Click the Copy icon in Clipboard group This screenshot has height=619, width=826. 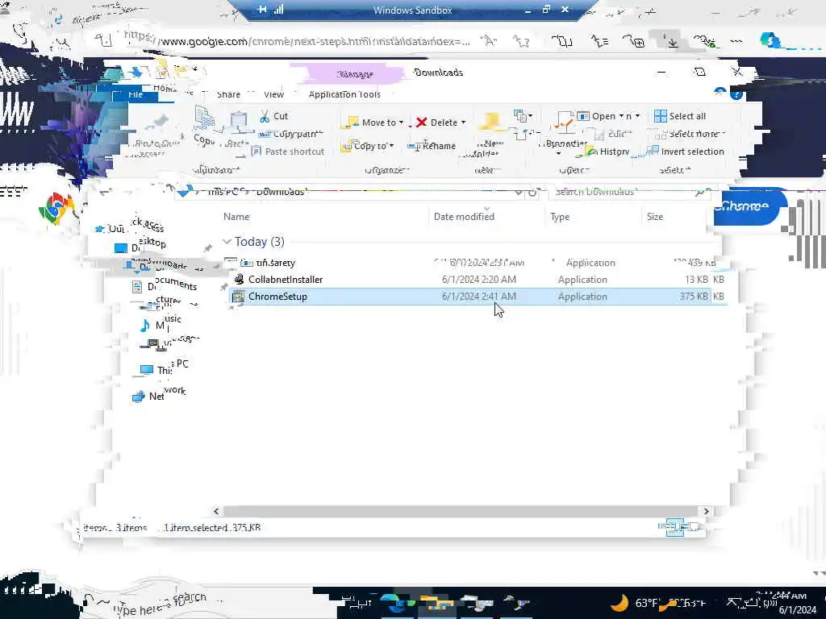204,119
